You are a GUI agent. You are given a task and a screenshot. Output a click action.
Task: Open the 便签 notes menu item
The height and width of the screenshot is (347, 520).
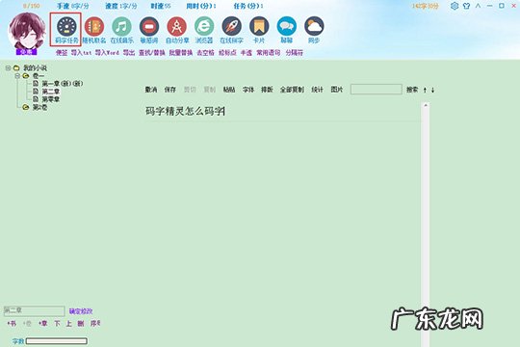pos(62,53)
